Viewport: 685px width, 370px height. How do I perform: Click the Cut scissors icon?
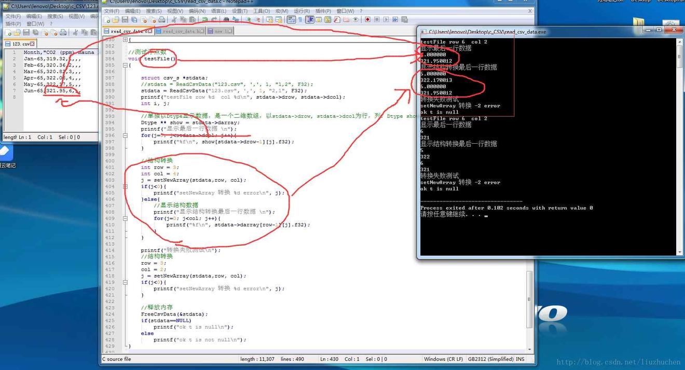pyautogui.click(x=174, y=20)
